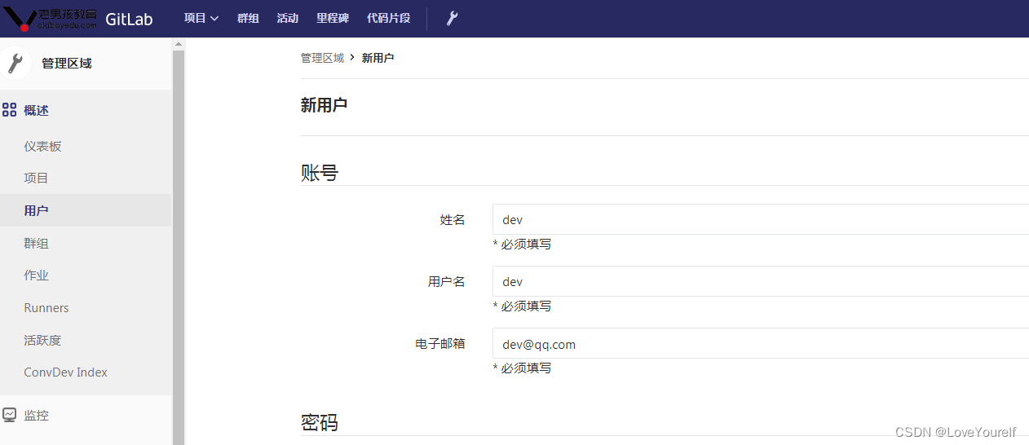The image size is (1029, 445).
Task: Click the 用户名 input field containing dev
Action: (x=761, y=281)
